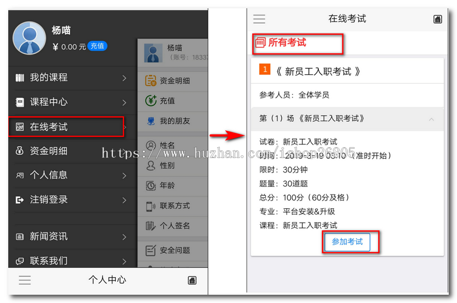Tap the home icon in 在线考试 header
Screen dimensions: 457x303
point(438,19)
